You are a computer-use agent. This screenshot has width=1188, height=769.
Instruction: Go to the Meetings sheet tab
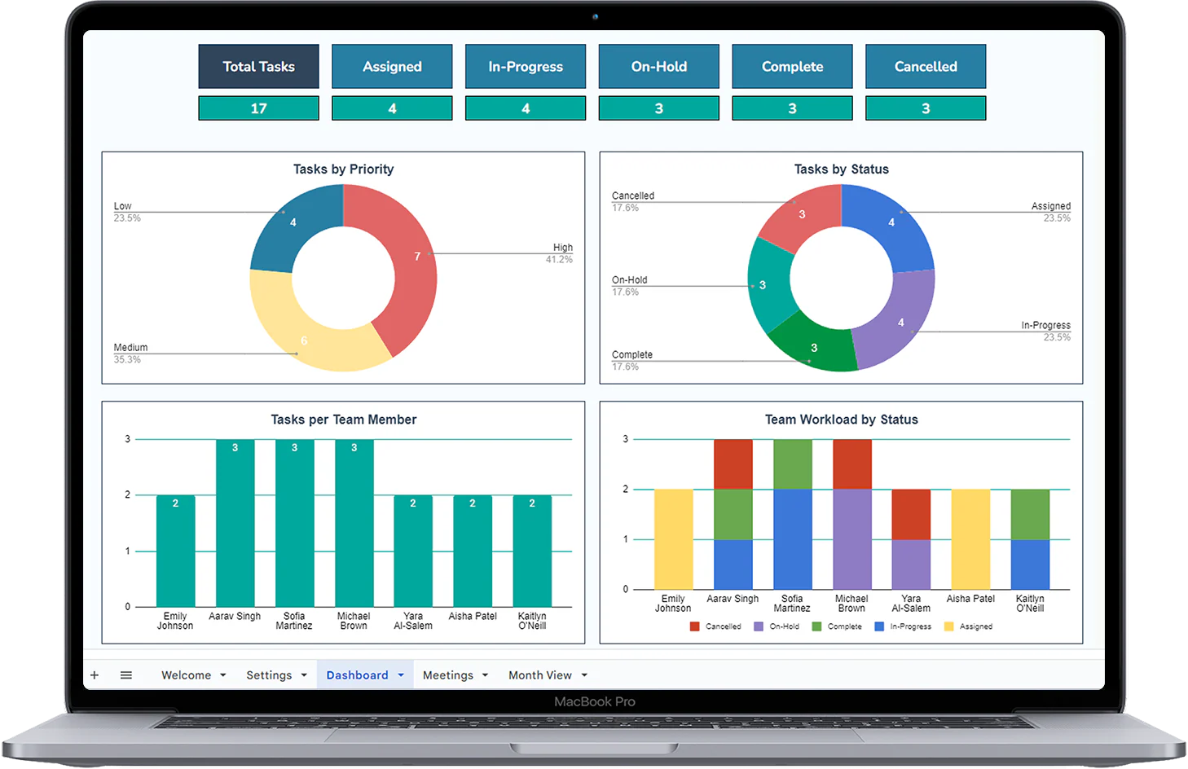point(447,675)
